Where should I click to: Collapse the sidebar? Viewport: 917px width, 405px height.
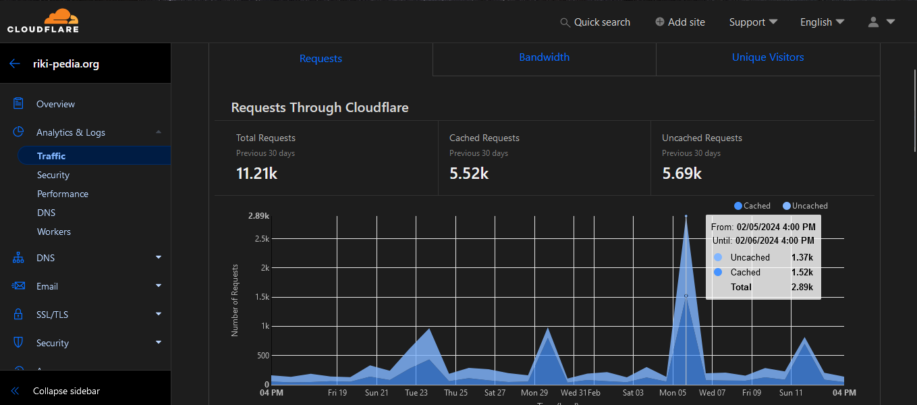(66, 391)
